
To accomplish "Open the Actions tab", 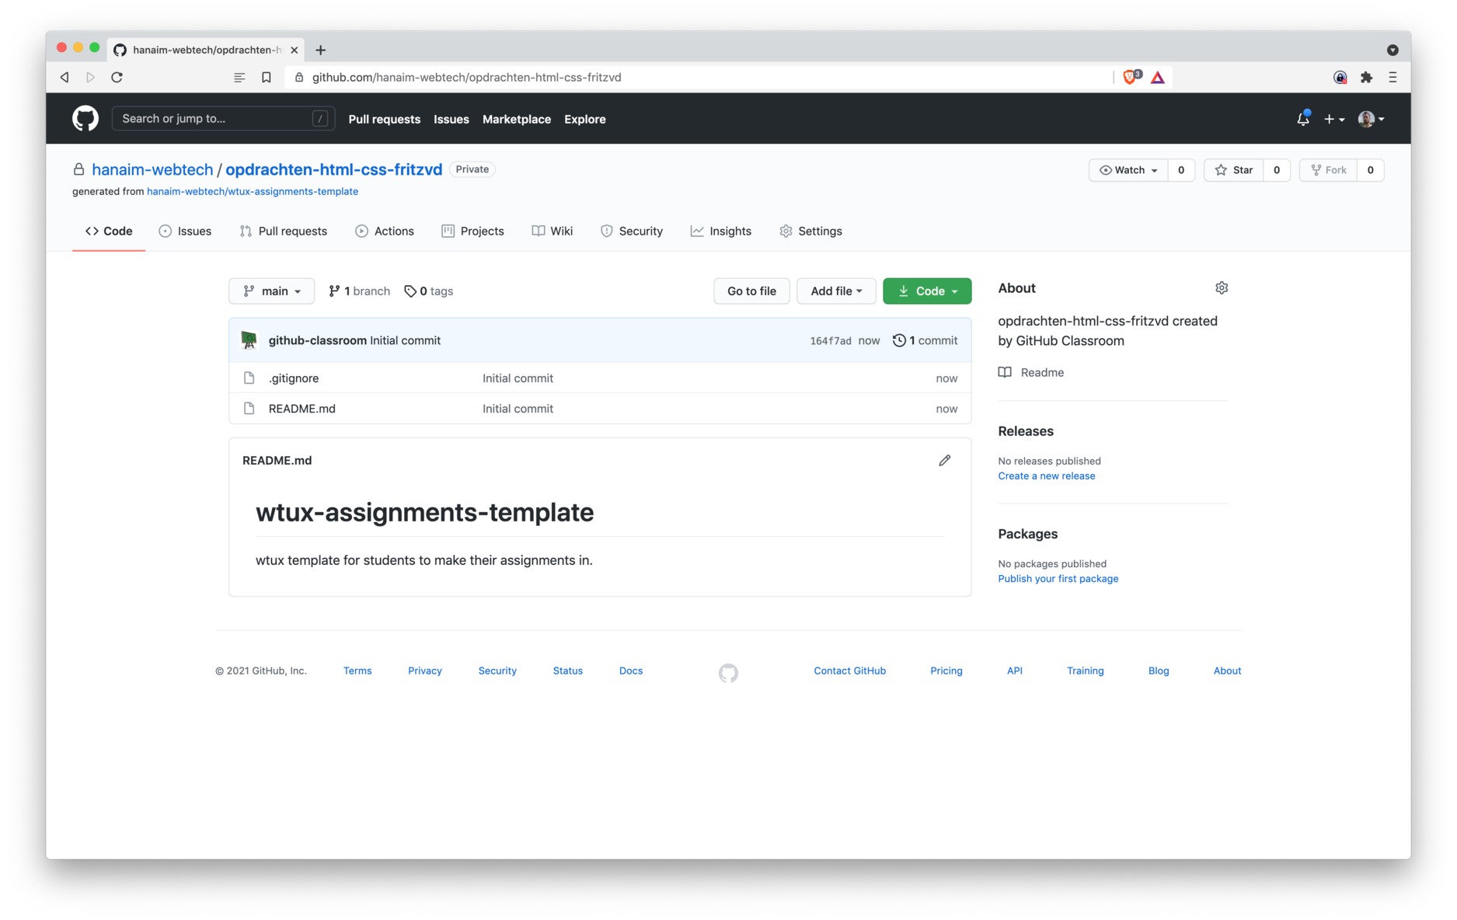I will click(385, 231).
